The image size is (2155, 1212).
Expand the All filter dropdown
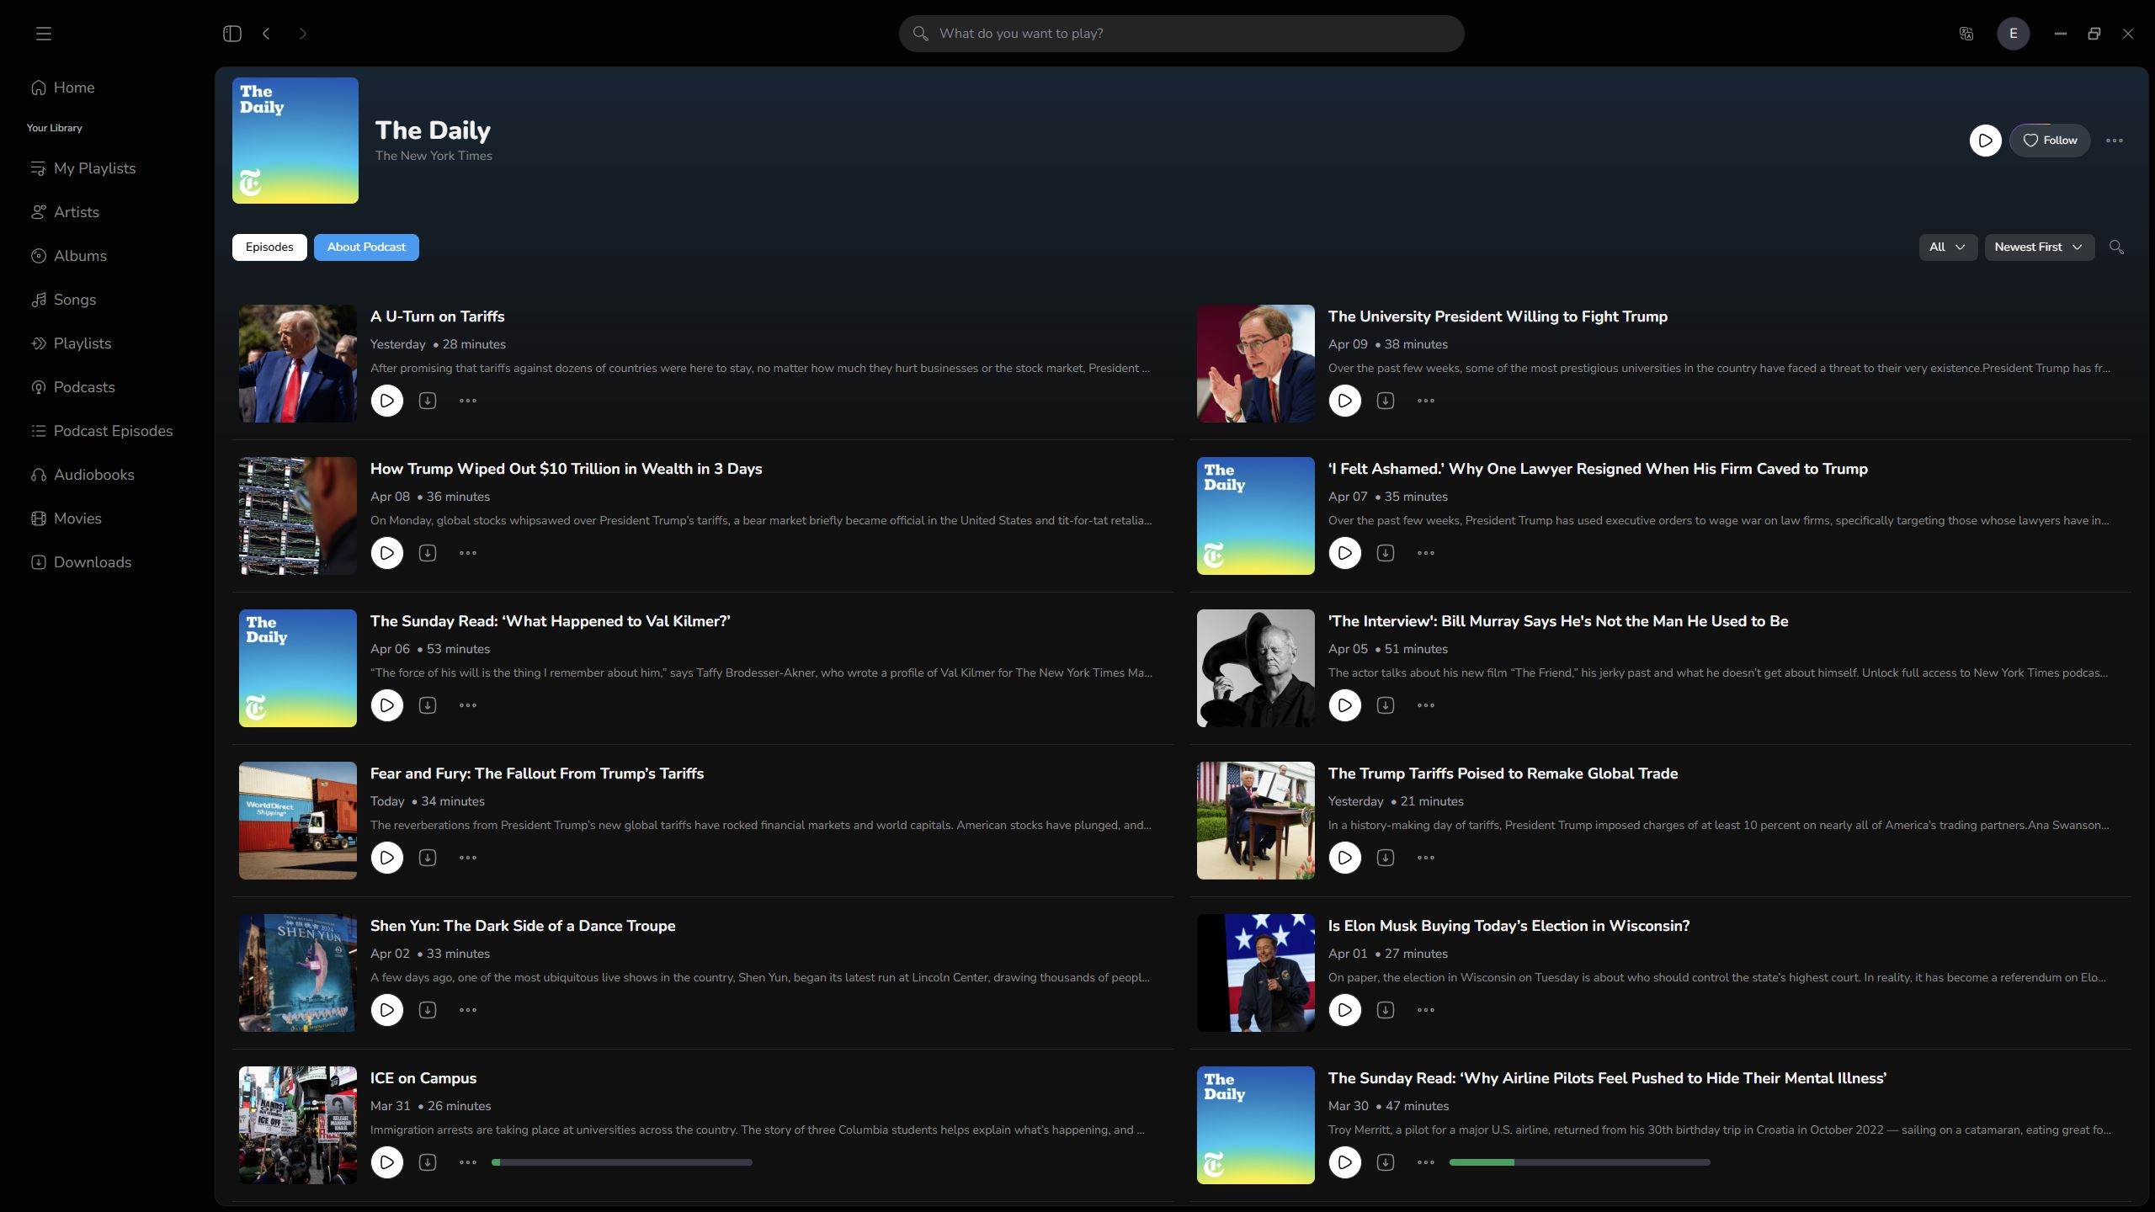tap(1948, 247)
